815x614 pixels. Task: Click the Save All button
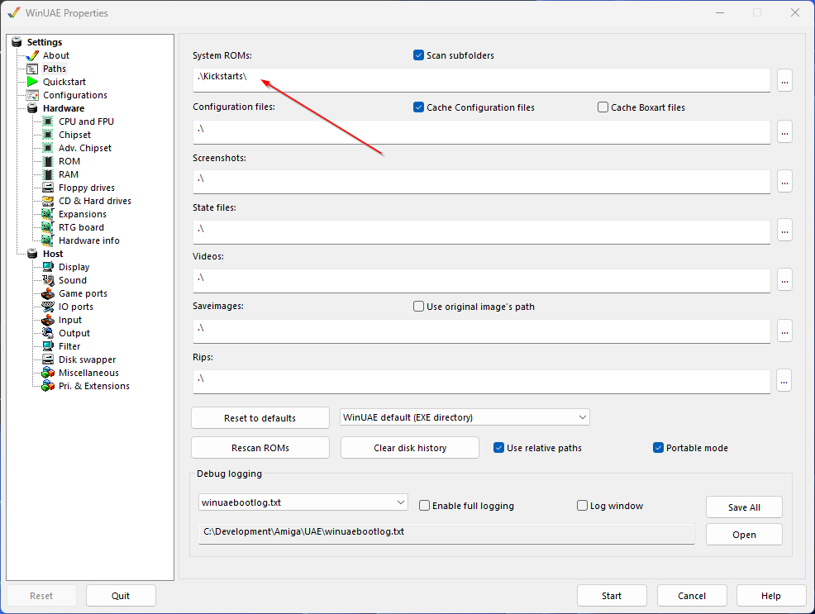coord(744,507)
